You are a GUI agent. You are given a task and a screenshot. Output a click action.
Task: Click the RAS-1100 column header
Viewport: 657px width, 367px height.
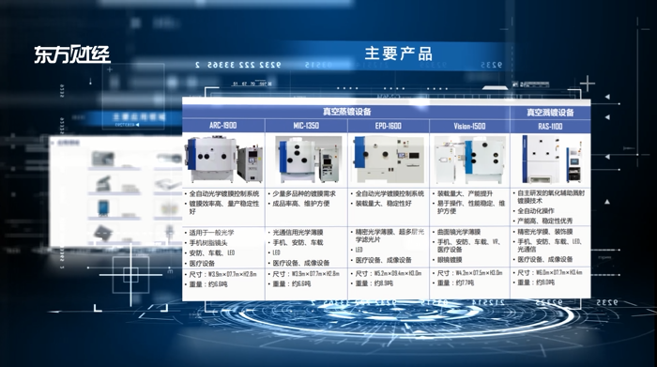[x=550, y=126]
